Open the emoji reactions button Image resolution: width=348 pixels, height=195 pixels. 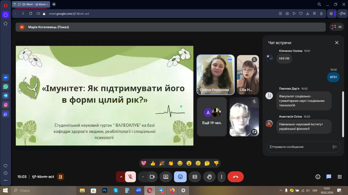pyautogui.click(x=180, y=177)
